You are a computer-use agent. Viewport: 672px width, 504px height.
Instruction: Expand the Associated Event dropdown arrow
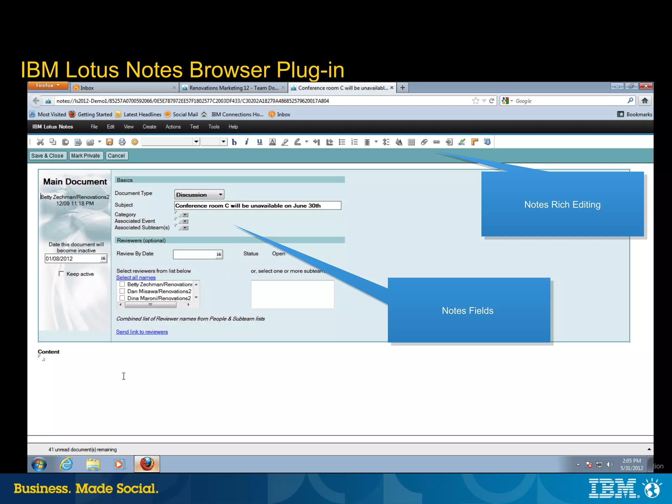[185, 222]
